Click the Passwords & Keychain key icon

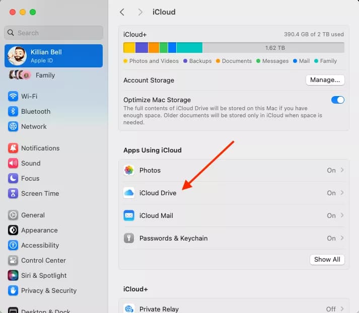click(x=129, y=238)
